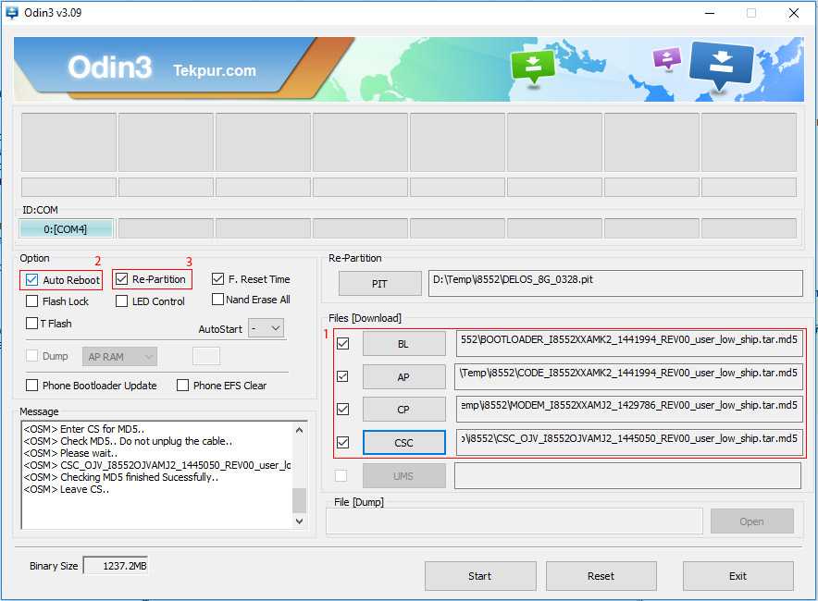This screenshot has height=601, width=818.
Task: Select the 0:[COM4] port box
Action: [66, 228]
